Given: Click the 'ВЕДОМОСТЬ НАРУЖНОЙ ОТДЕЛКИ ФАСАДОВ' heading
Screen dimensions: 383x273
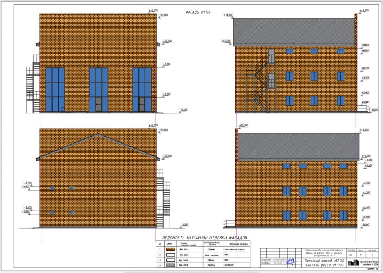Looking at the screenshot, I should point(205,238).
